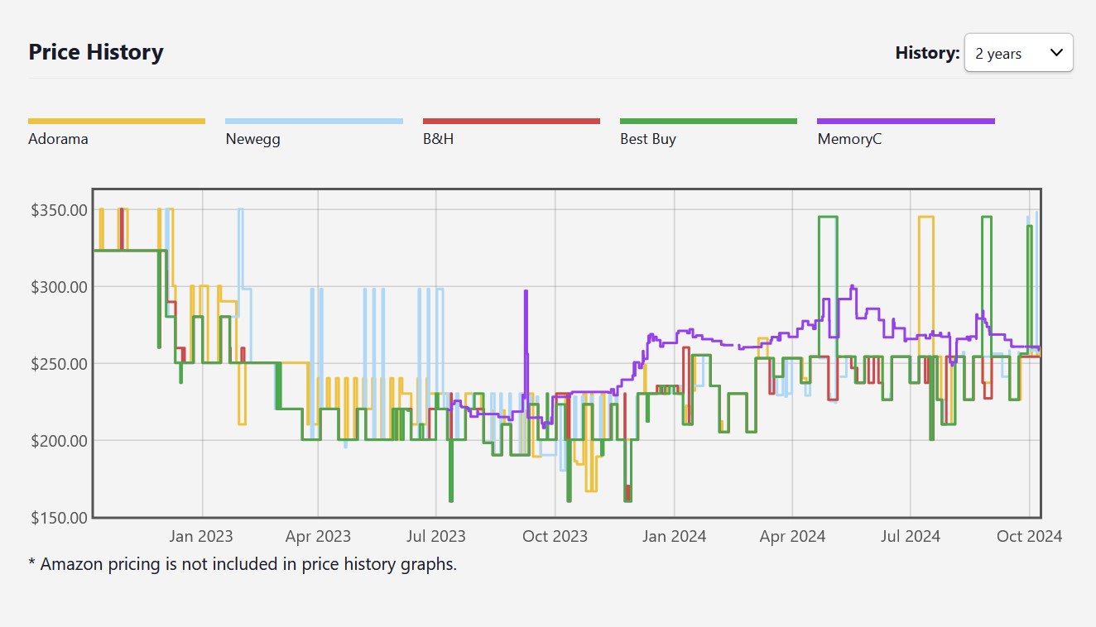The width and height of the screenshot is (1096, 627).
Task: Click the red B&H color bar
Action: click(512, 122)
